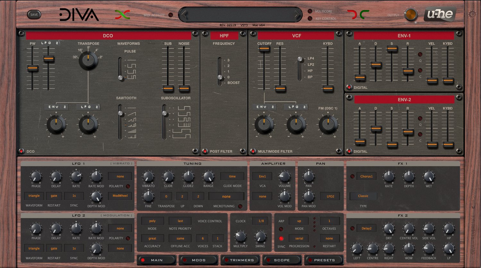
Task: Click the OUTPUT knob
Action: pos(410,15)
